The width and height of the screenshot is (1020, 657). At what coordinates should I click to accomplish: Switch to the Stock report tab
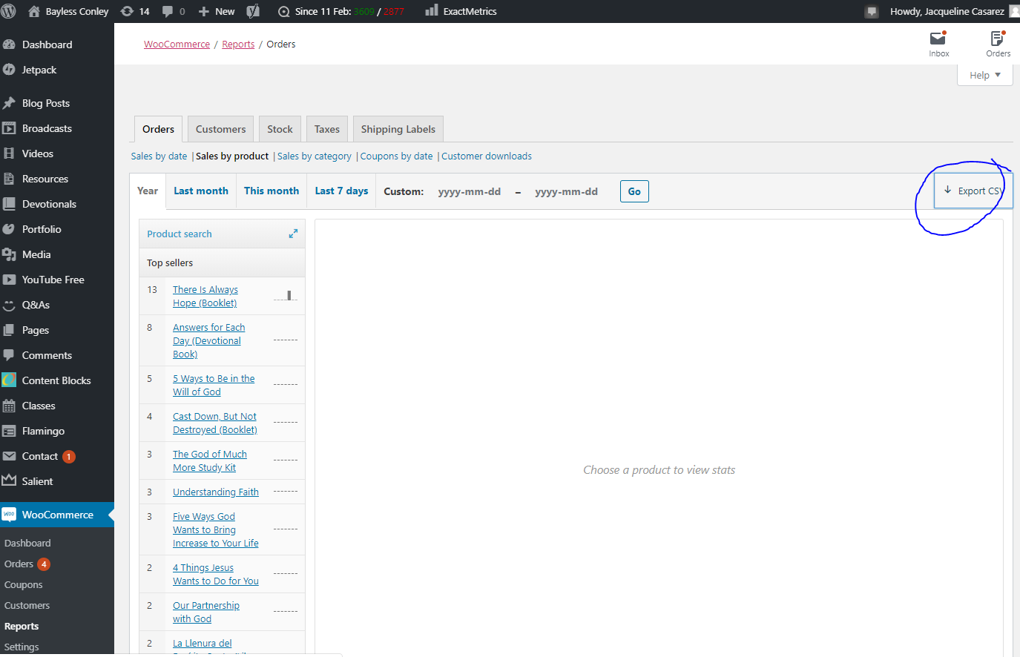280,128
